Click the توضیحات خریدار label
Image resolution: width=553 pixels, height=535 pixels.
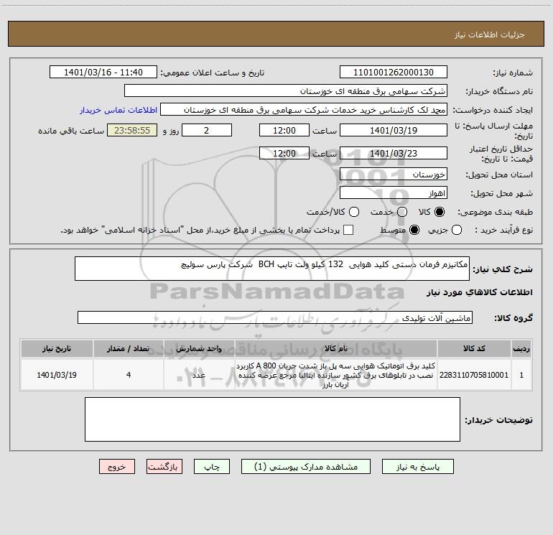point(498,420)
